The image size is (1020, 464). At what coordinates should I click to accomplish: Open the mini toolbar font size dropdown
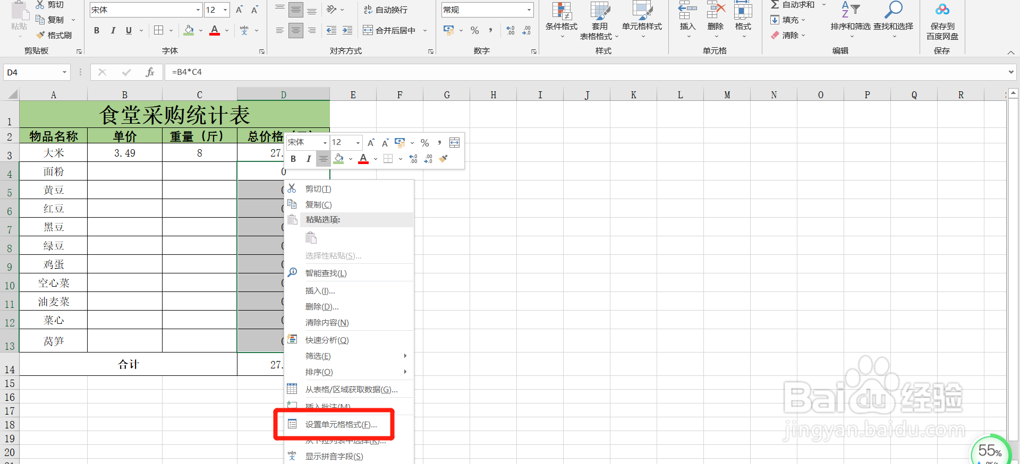(358, 142)
